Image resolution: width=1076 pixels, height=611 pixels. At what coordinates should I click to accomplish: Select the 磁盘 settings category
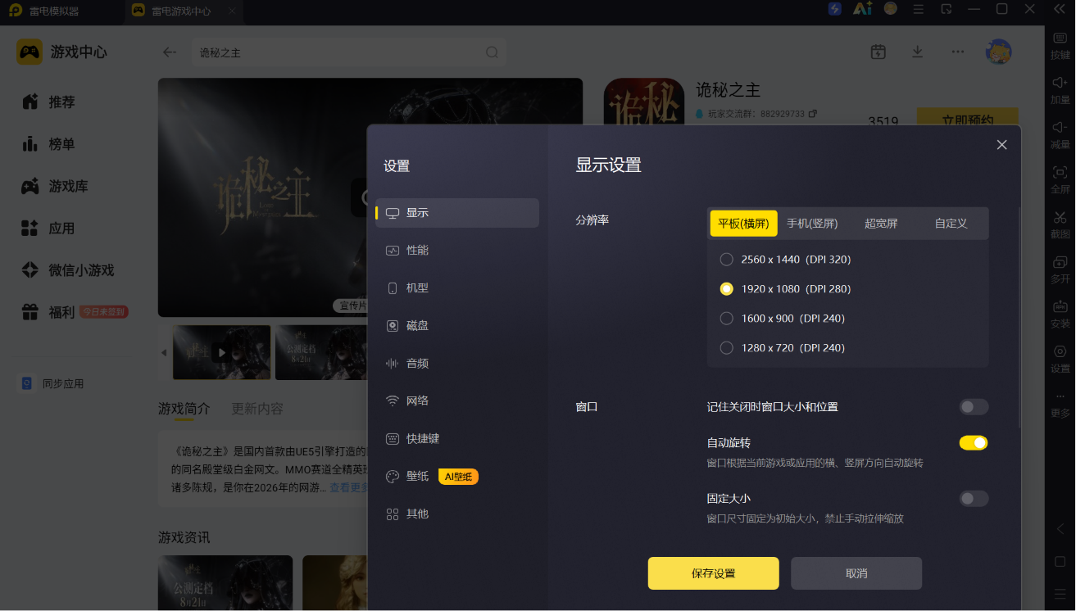457,325
